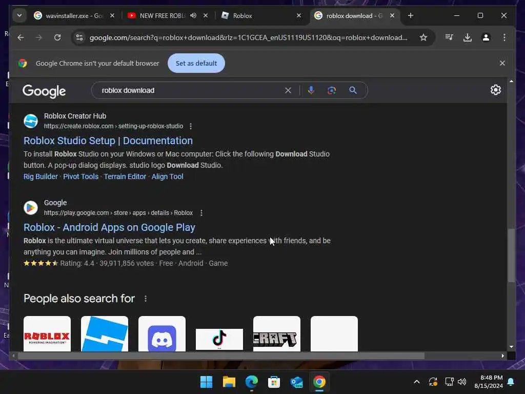The height and width of the screenshot is (394, 525).
Task: Click the vertical scrollbar thumb
Action: (511, 255)
